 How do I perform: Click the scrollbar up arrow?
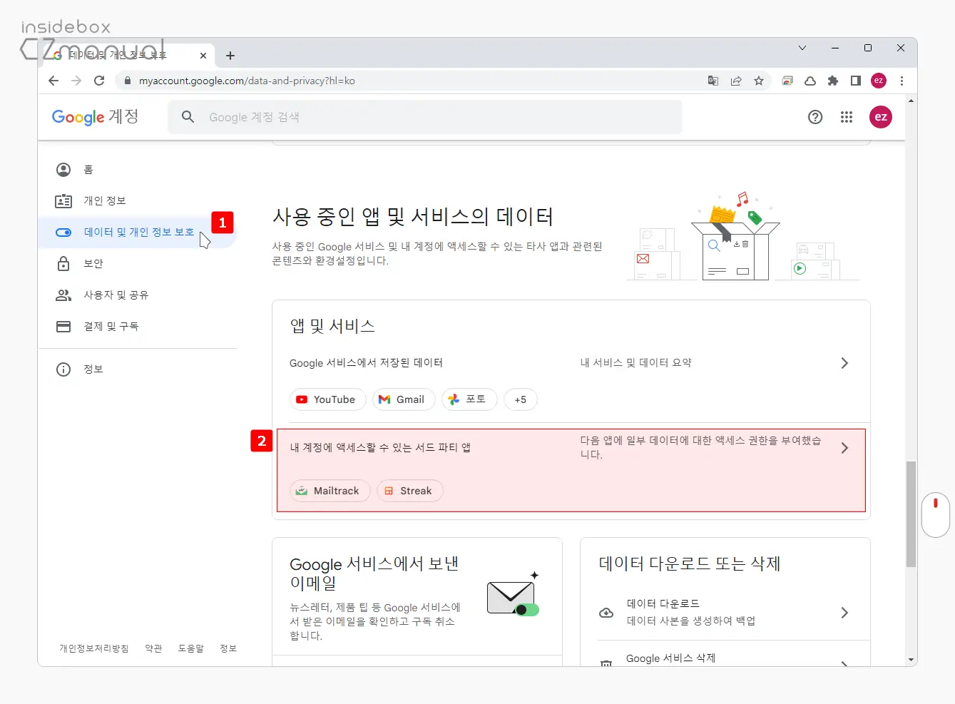point(911,101)
